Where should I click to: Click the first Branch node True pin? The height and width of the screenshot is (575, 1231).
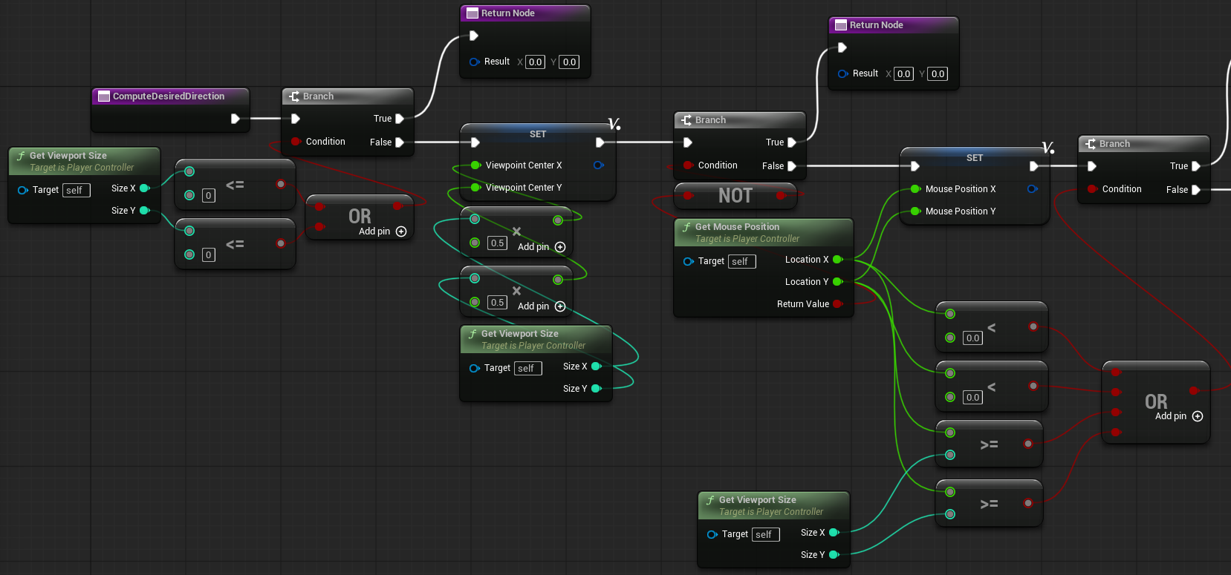click(x=399, y=119)
